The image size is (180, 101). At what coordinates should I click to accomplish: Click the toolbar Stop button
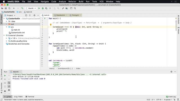coord(50,8)
